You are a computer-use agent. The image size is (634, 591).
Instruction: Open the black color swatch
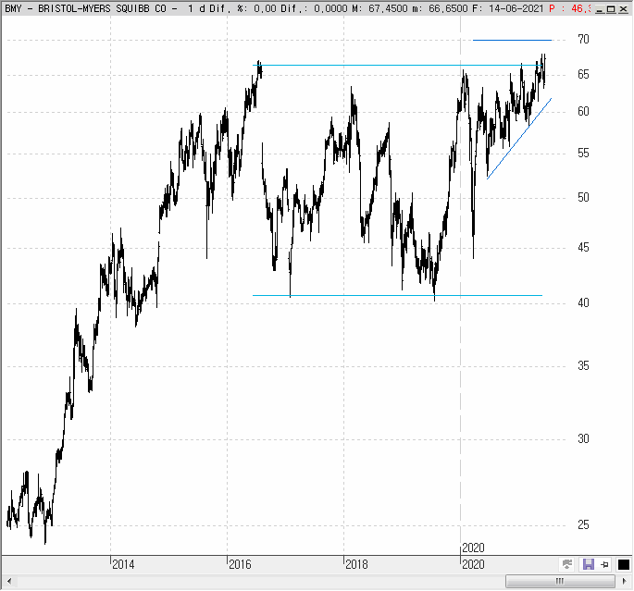pyautogui.click(x=624, y=565)
